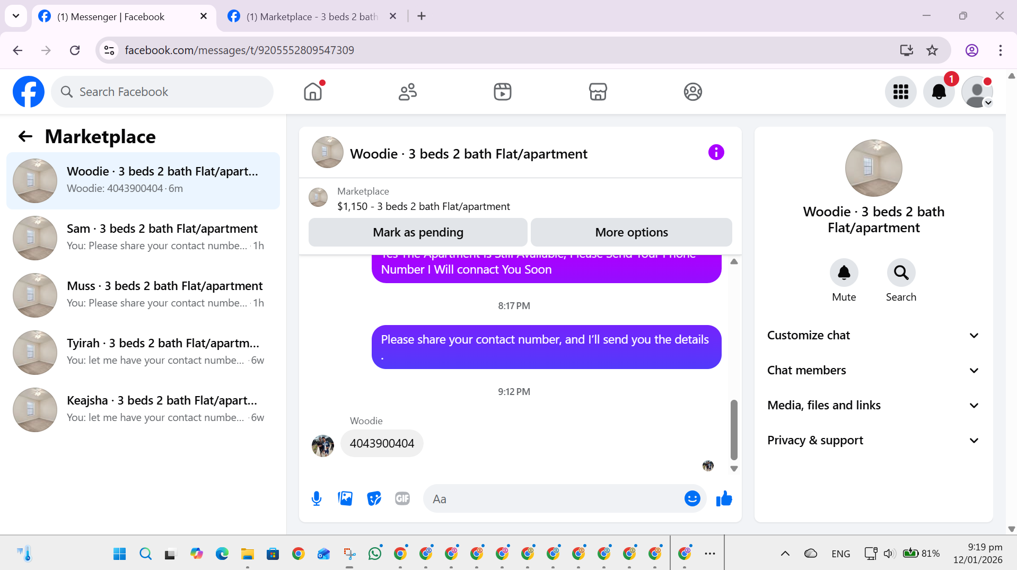Expand Privacy & support section
The height and width of the screenshot is (570, 1017).
pyautogui.click(x=873, y=440)
